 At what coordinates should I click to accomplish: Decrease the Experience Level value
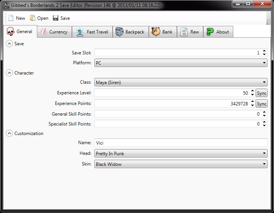pyautogui.click(x=252, y=95)
